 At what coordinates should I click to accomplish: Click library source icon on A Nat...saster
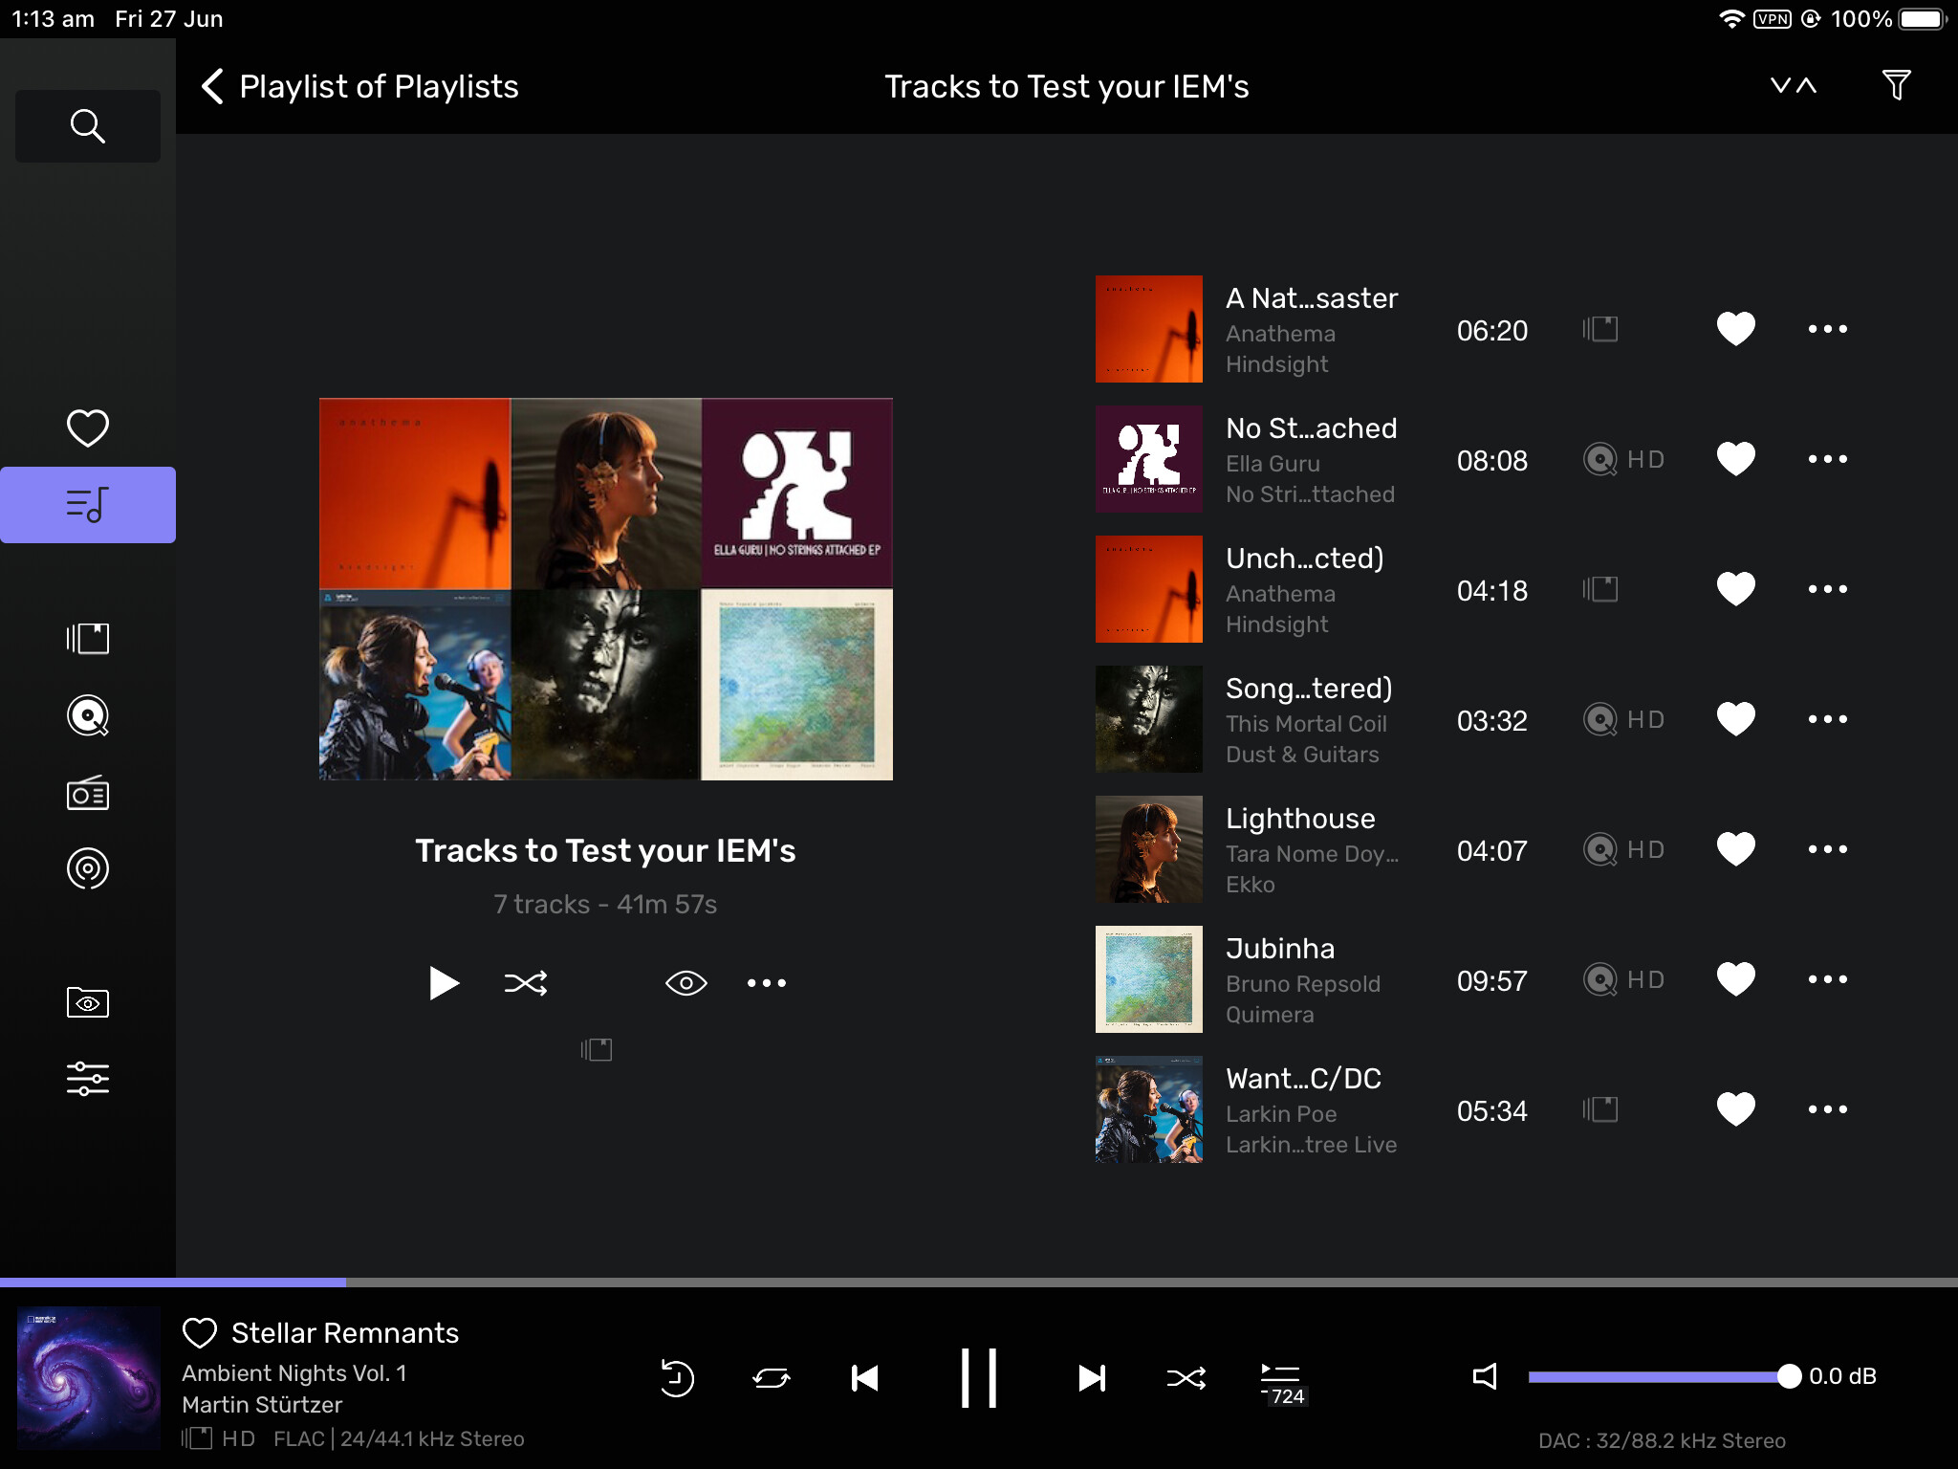tap(1599, 329)
